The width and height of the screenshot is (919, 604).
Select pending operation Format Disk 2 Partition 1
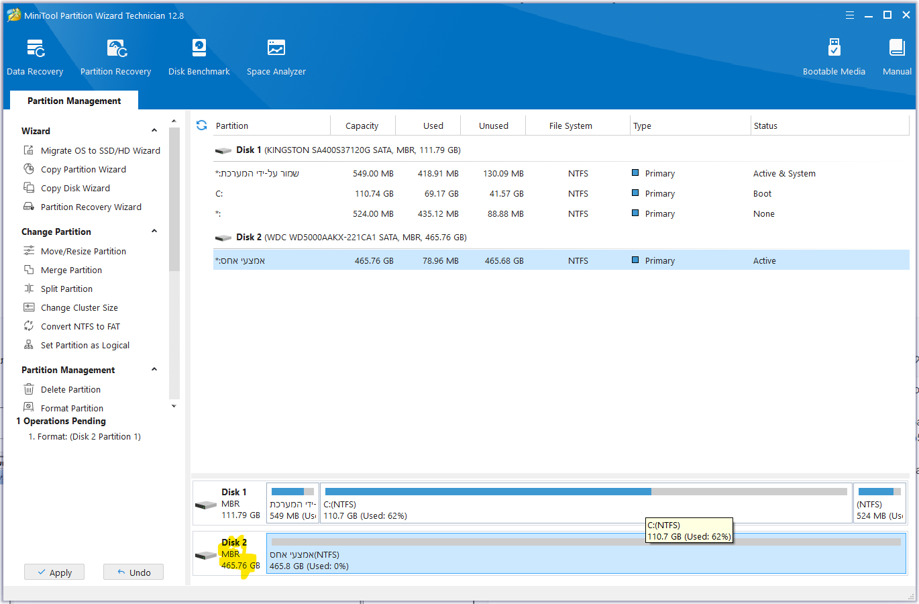[x=85, y=436]
